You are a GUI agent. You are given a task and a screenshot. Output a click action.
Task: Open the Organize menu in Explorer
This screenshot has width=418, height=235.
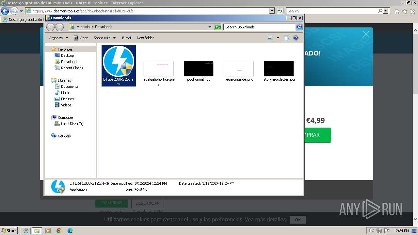58,38
